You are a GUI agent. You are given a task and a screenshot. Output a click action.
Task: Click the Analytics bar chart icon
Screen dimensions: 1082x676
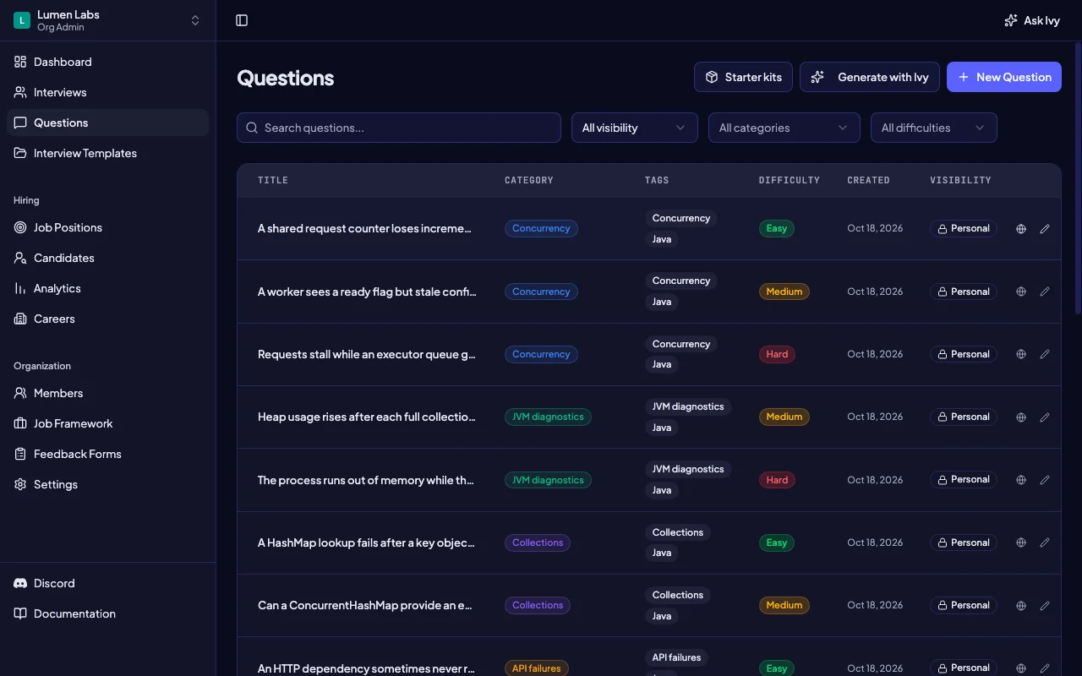tap(20, 288)
